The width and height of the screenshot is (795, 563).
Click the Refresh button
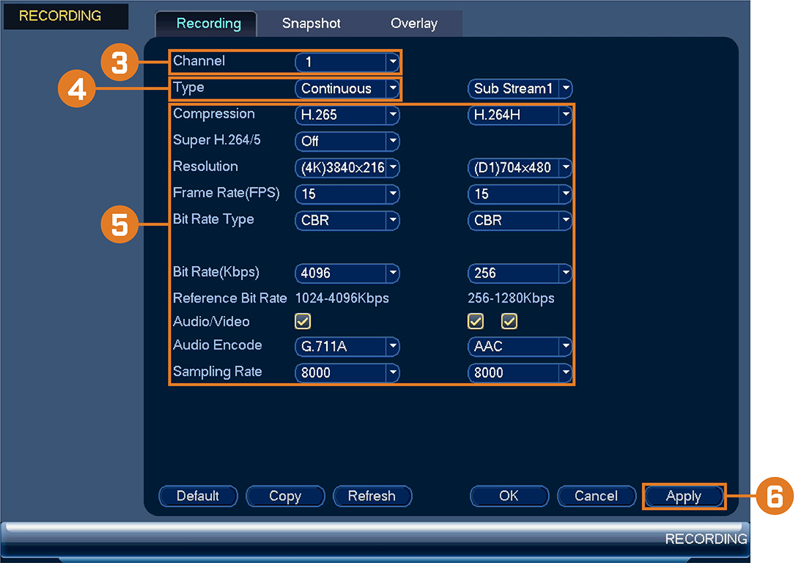tap(372, 496)
